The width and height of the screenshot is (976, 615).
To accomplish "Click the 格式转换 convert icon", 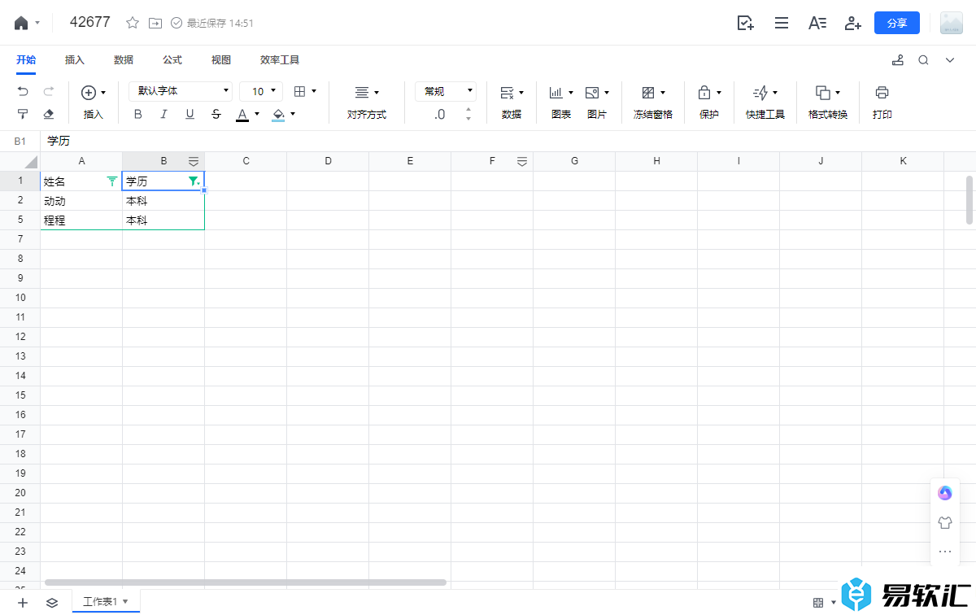I will pos(822,93).
